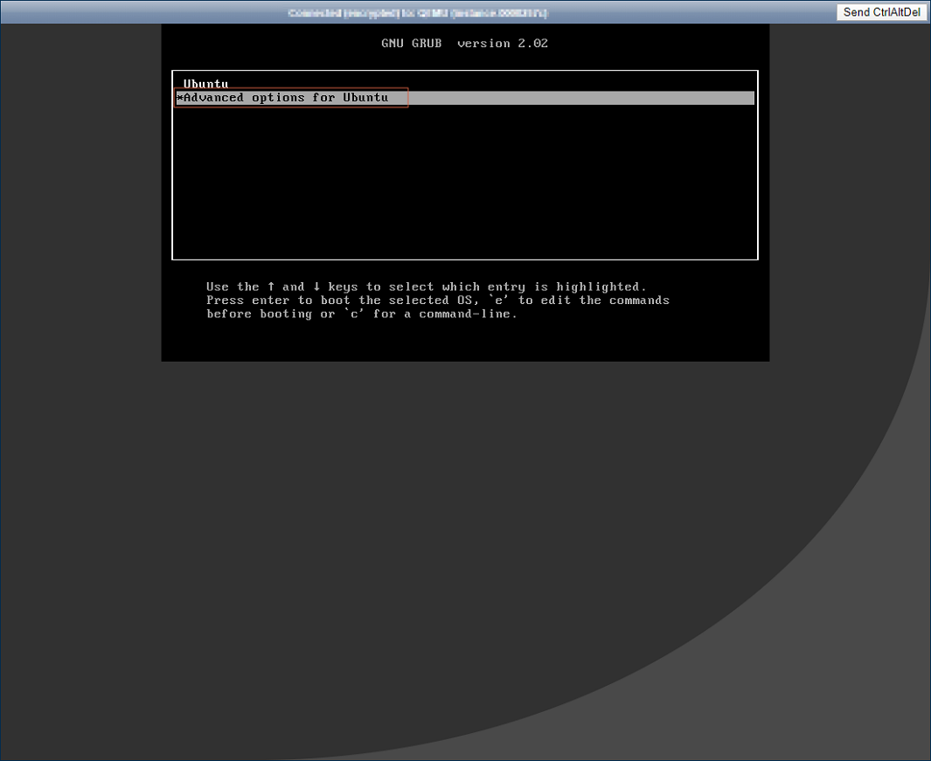Click the blurred connection status title text

point(417,12)
